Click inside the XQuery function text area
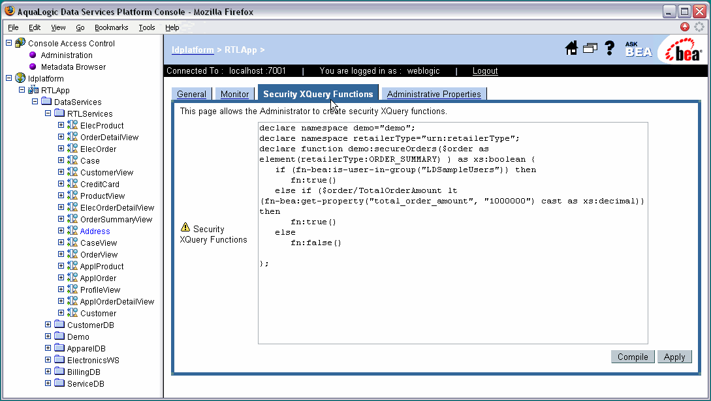The height and width of the screenshot is (401, 711). pyautogui.click(x=453, y=233)
